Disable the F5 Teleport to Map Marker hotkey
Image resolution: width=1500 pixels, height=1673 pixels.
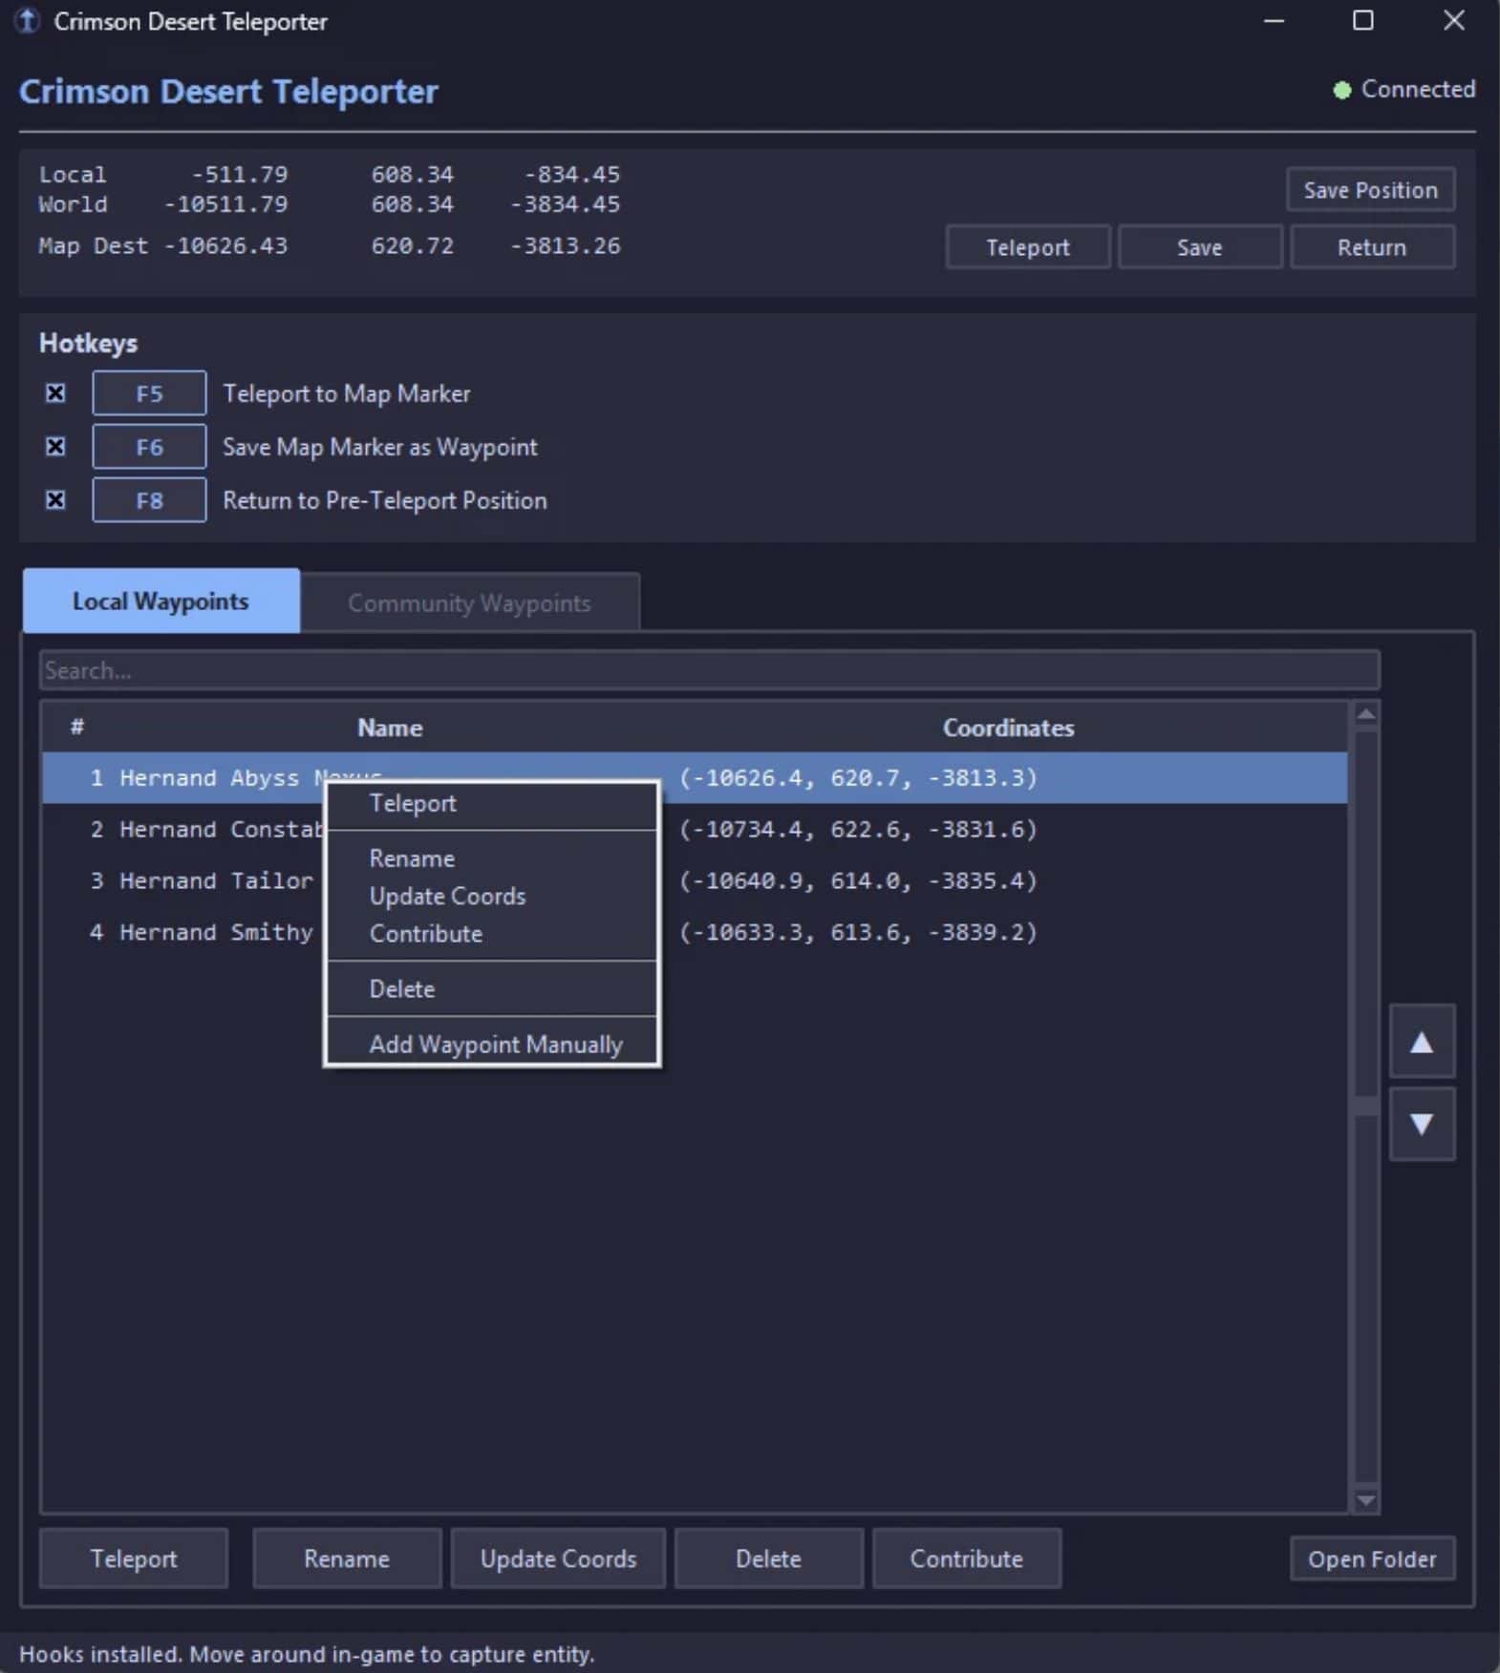pos(55,393)
